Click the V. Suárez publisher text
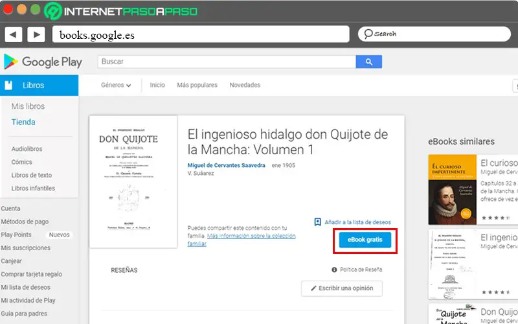The height and width of the screenshot is (324, 518). [201, 173]
